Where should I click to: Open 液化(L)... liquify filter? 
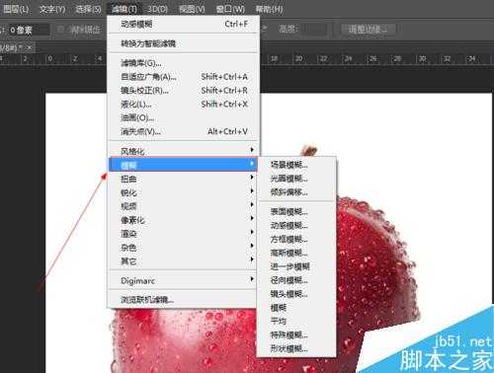pyautogui.click(x=184, y=105)
